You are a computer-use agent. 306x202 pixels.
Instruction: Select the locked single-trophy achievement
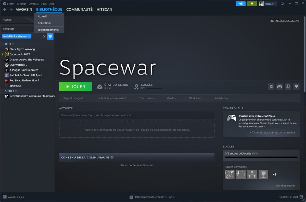click(x=263, y=174)
